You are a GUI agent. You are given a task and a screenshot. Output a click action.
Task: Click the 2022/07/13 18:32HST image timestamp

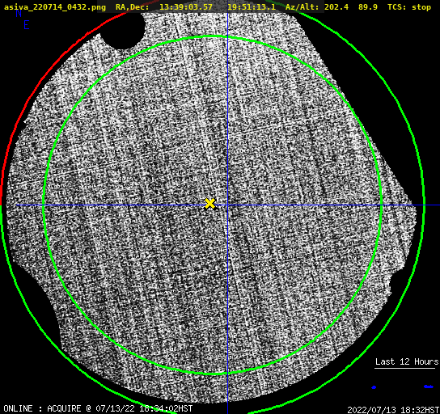393,410
